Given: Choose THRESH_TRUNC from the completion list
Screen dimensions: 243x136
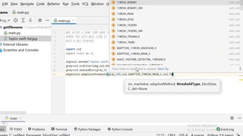Looking at the screenshot, I should tap(175, 42).
